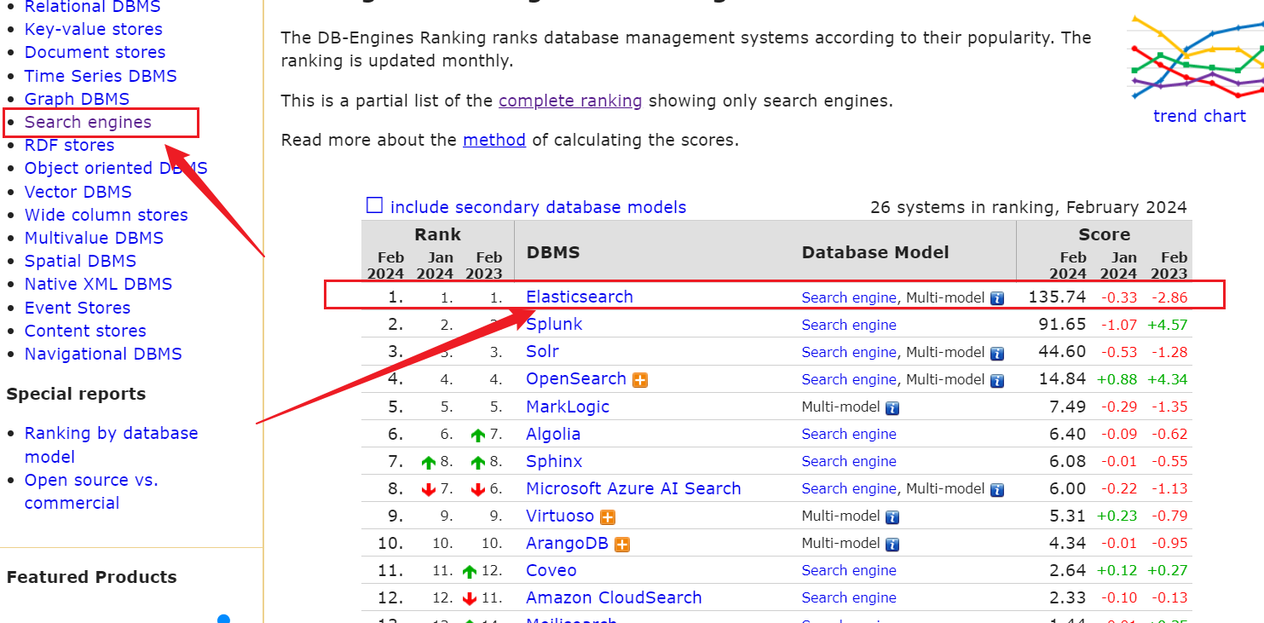Click Search engine model link in Splunk row
Viewport: 1264px width, 623px height.
pos(849,325)
